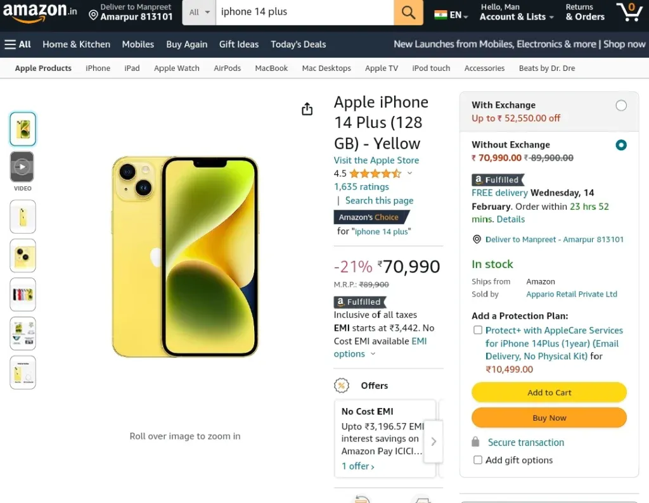The width and height of the screenshot is (649, 503).
Task: Check the AppleCare protection plan box
Action: [478, 330]
